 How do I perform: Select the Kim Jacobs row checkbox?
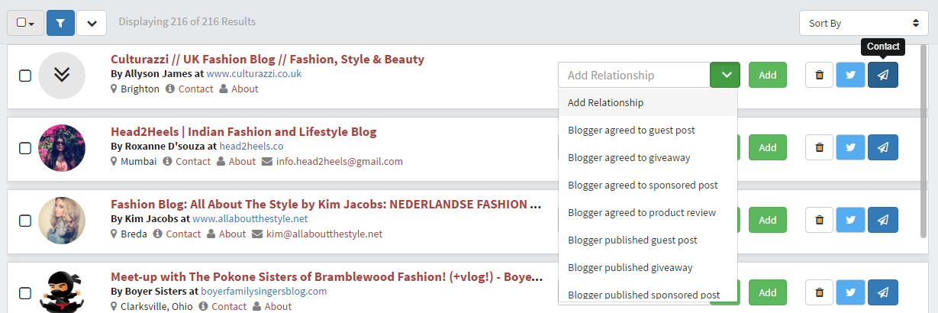[x=25, y=221]
